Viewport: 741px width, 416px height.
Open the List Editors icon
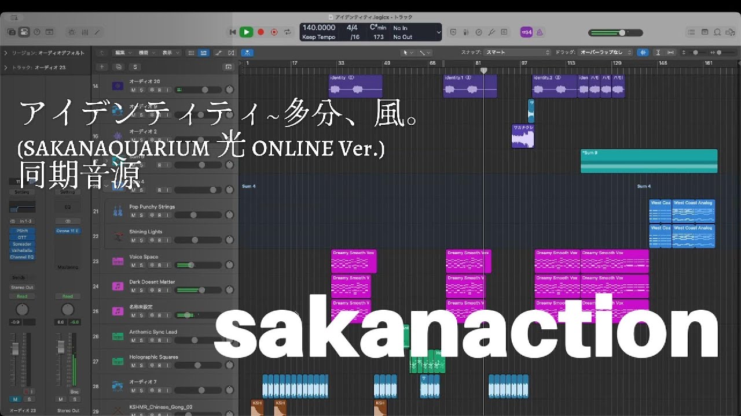[692, 32]
